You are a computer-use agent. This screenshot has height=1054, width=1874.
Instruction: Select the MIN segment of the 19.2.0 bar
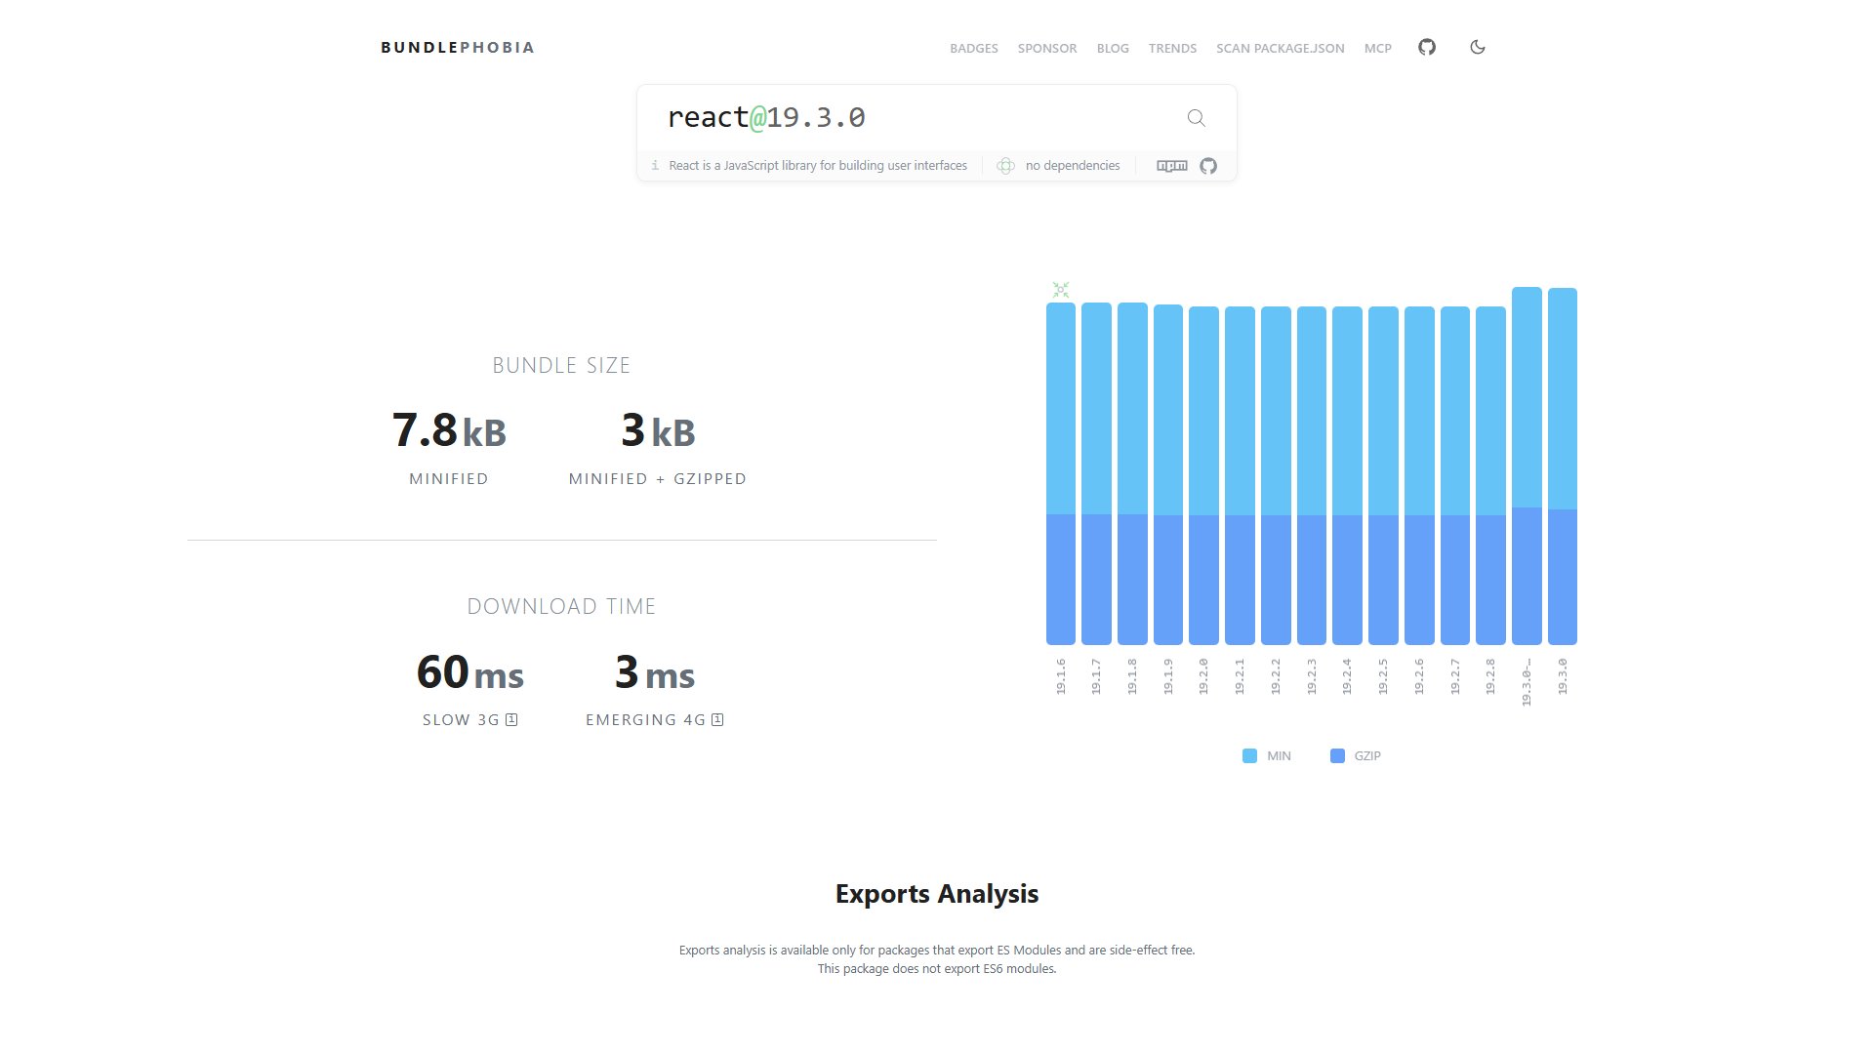point(1203,411)
